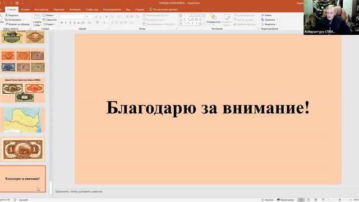This screenshot has height=202, width=359.
Task: Click the Cut (Вырезать) button
Action: point(12,15)
